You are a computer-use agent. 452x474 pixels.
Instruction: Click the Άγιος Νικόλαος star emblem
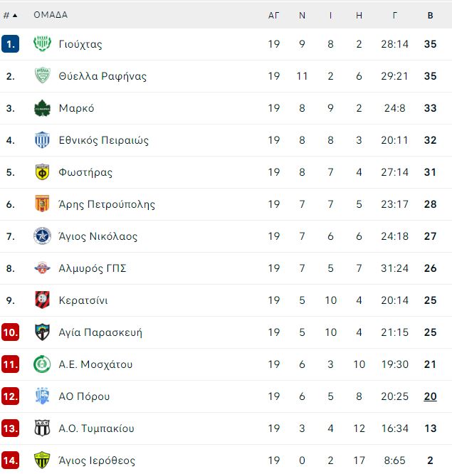[x=42, y=236]
